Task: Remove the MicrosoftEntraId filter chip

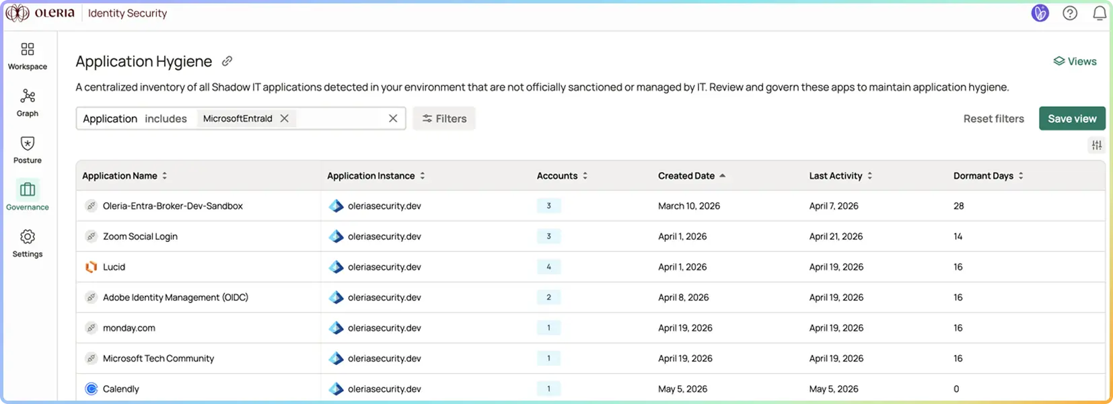Action: coord(285,118)
